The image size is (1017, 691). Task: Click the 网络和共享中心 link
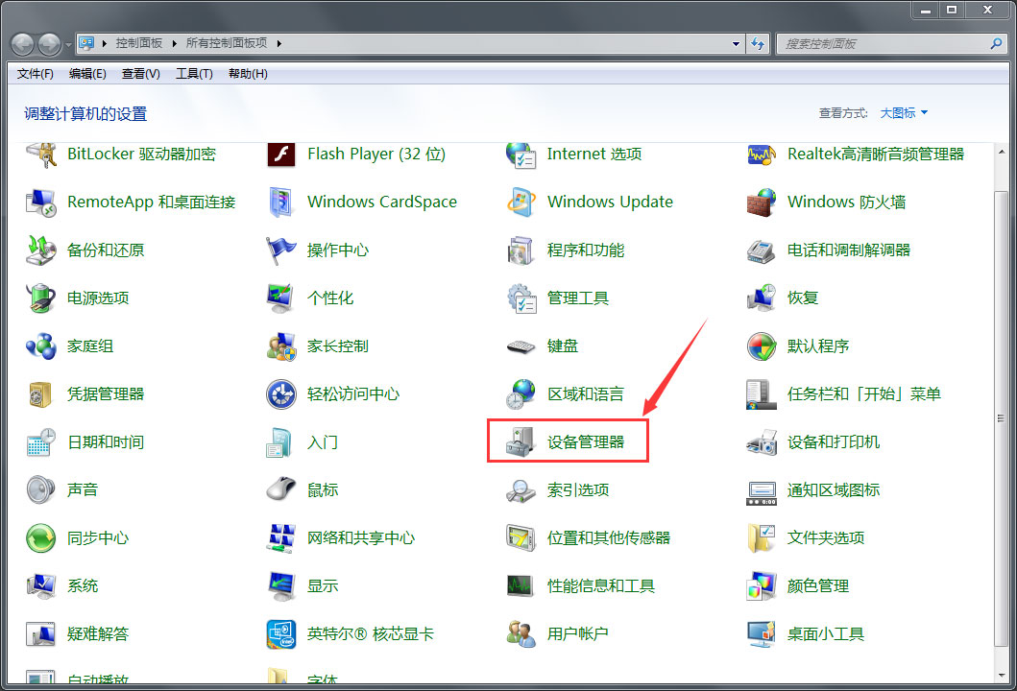pos(361,538)
